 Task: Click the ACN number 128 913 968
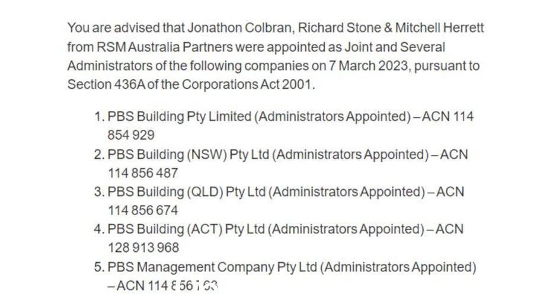[x=143, y=248]
